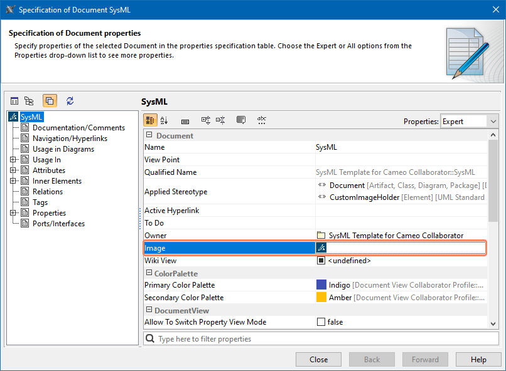This screenshot has height=371, width=506.
Task: Click the refresh icon above the tree
Action: [70, 101]
